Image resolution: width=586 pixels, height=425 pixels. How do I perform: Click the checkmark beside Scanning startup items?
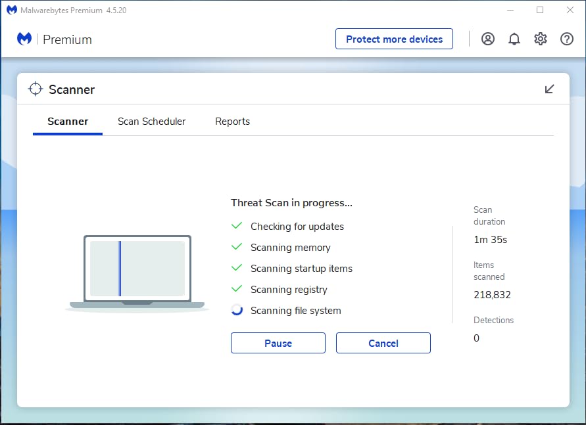[237, 268]
